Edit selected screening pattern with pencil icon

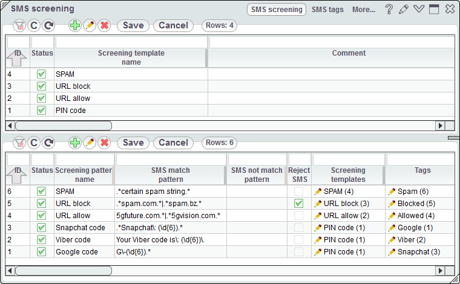coord(90,143)
